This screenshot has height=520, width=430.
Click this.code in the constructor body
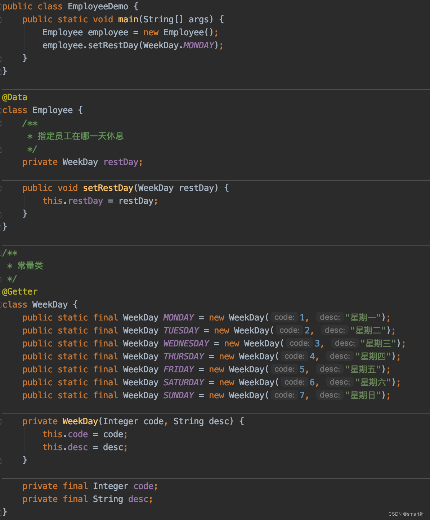pyautogui.click(x=65, y=434)
